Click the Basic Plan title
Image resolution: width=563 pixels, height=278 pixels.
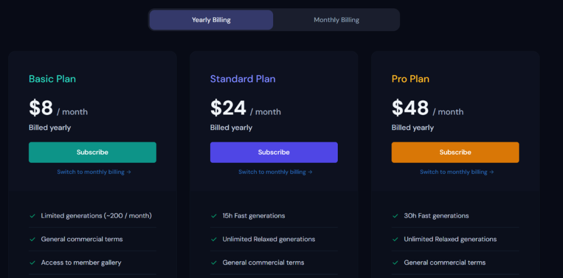(x=53, y=79)
